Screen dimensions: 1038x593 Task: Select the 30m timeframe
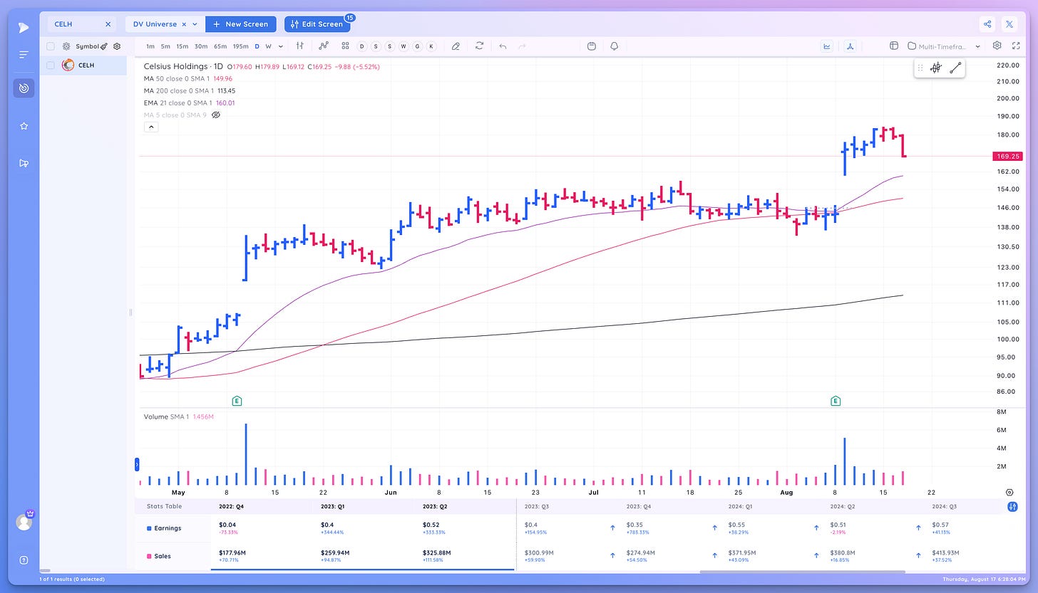201,46
